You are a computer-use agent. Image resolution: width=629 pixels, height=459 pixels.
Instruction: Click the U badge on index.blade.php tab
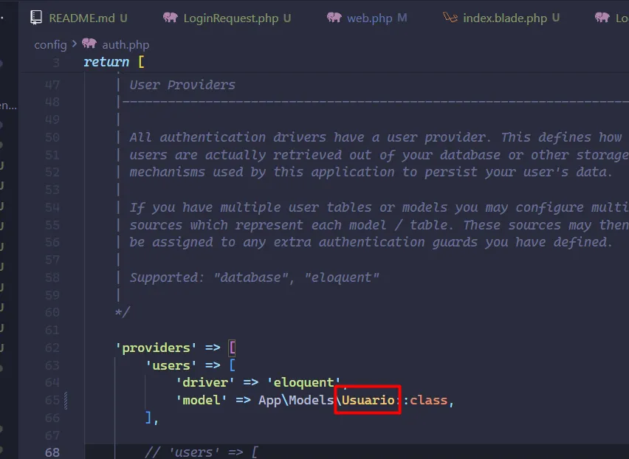pos(554,16)
